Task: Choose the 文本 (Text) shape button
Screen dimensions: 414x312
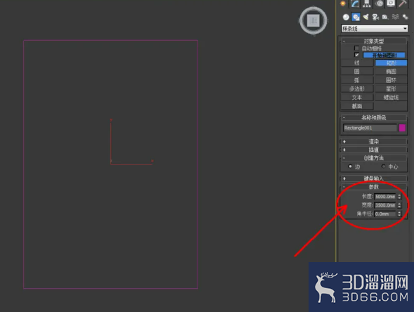Action: [x=357, y=98]
